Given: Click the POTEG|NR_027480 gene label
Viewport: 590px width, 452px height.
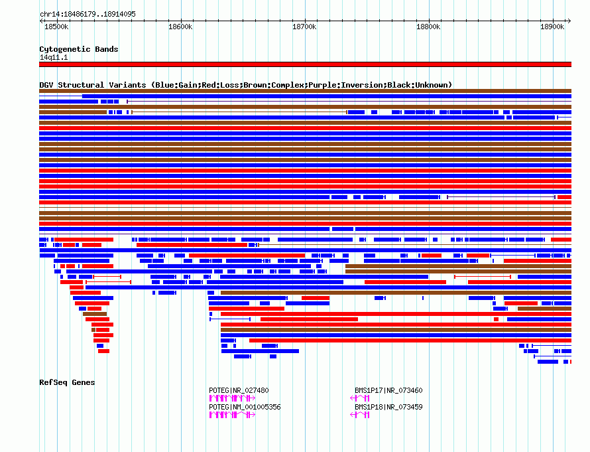Looking at the screenshot, I should point(239,390).
